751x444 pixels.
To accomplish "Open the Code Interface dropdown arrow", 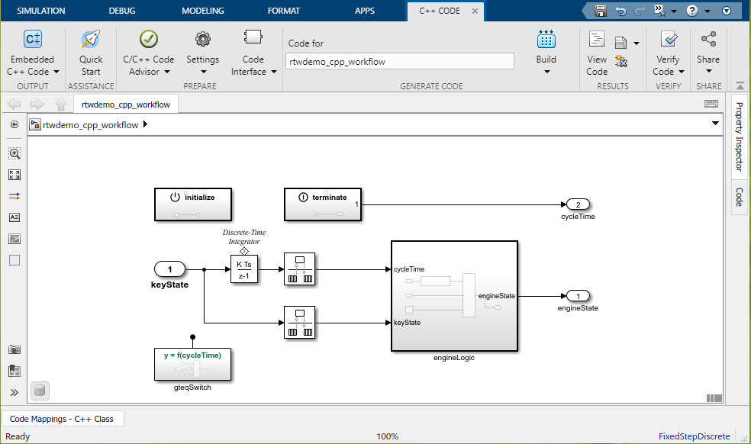I will coord(274,72).
